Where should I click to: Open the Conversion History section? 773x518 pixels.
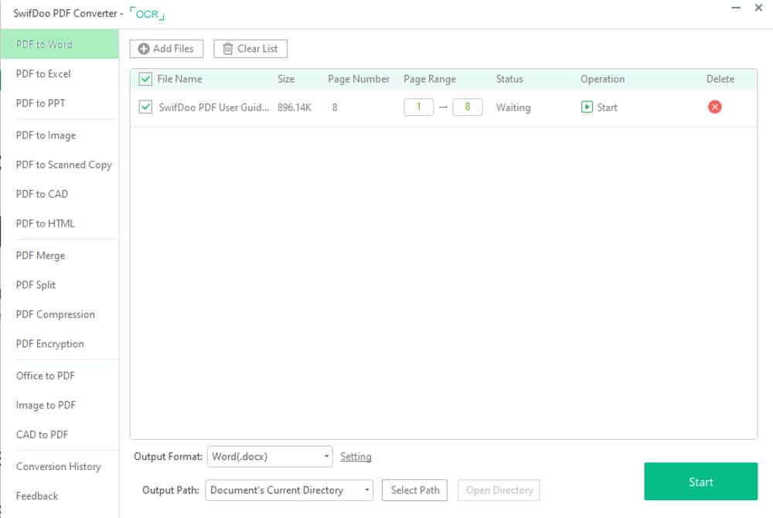click(x=58, y=467)
